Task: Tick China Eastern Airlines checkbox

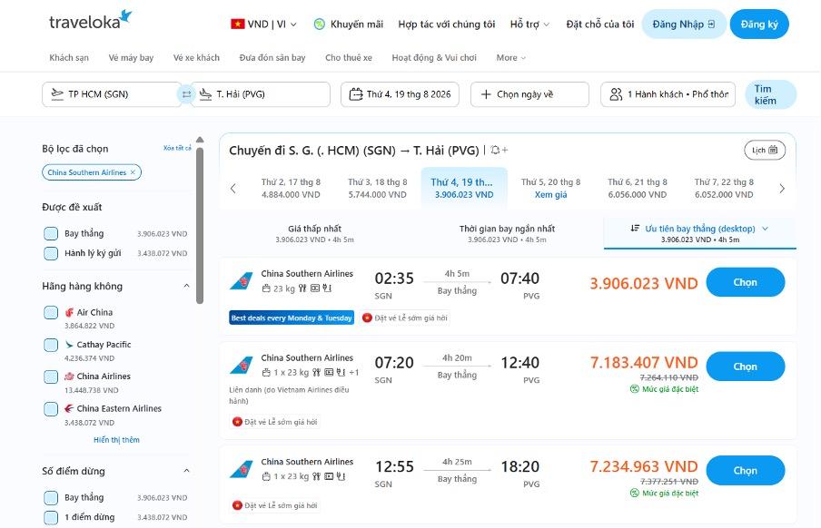Action: tap(51, 408)
